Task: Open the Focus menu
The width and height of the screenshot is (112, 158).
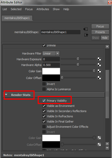Action: [x=29, y=9]
